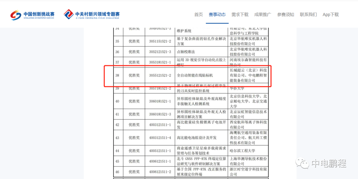This screenshot has height=179, width=358.
Task: Open the 成果推广 menu item
Action: pos(263,15)
